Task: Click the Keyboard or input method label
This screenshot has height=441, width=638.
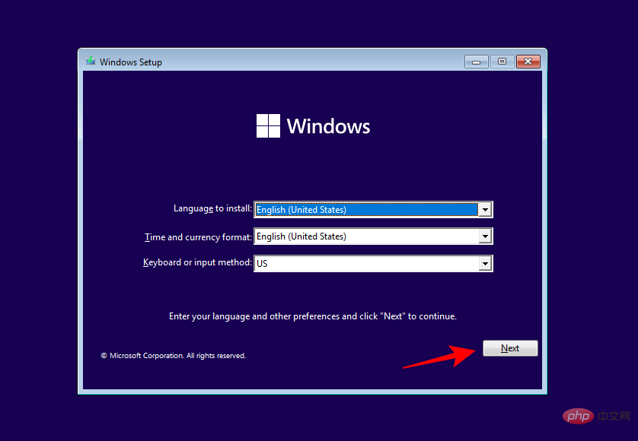Action: tap(196, 262)
